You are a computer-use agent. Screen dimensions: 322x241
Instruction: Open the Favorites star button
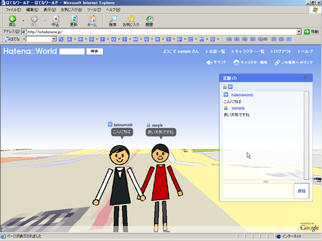pos(131,21)
